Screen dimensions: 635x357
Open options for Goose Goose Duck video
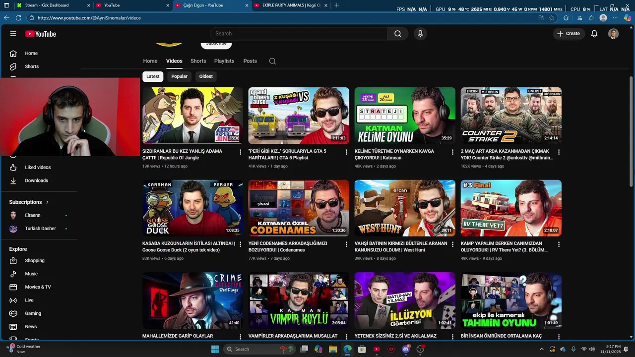coord(241,244)
